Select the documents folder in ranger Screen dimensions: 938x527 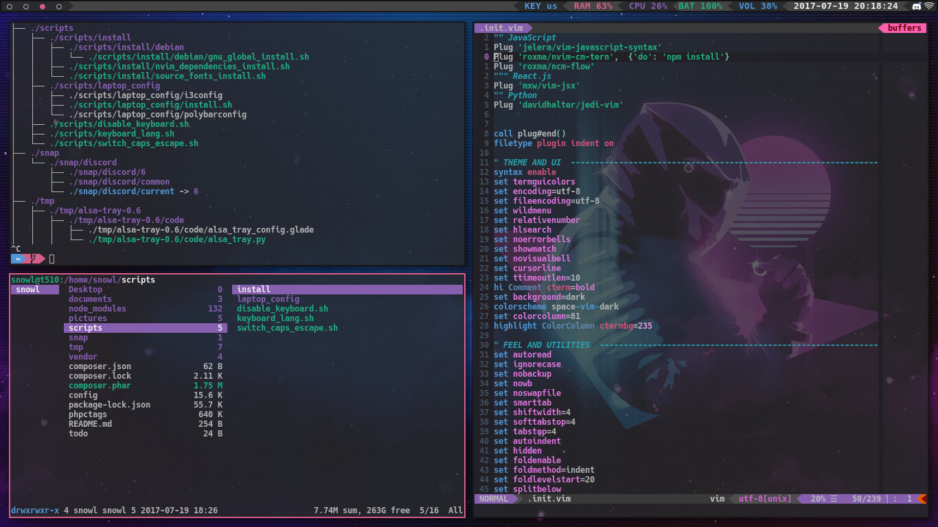(90, 299)
